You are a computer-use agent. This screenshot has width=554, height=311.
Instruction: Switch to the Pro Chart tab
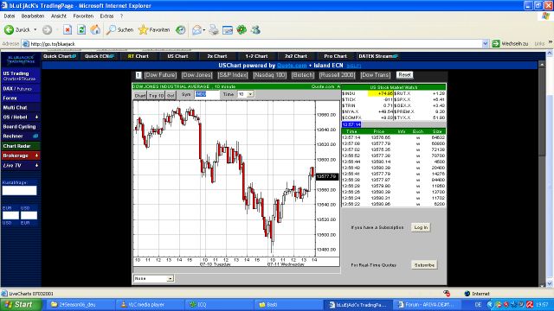click(335, 56)
